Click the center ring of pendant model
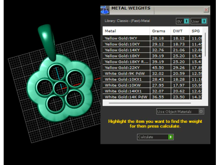The height and width of the screenshot is (165, 220). point(61,89)
